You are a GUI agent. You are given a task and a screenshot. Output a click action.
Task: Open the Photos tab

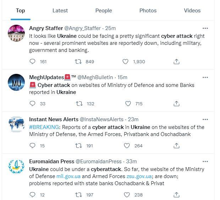[x=148, y=11]
